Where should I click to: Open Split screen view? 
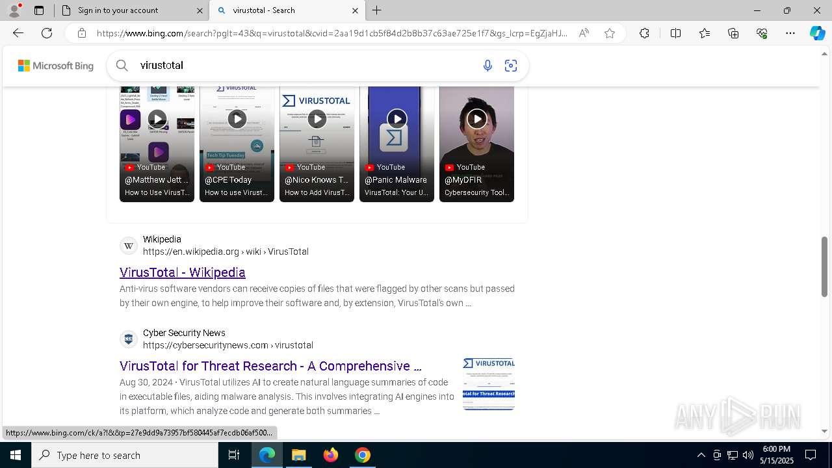(675, 33)
